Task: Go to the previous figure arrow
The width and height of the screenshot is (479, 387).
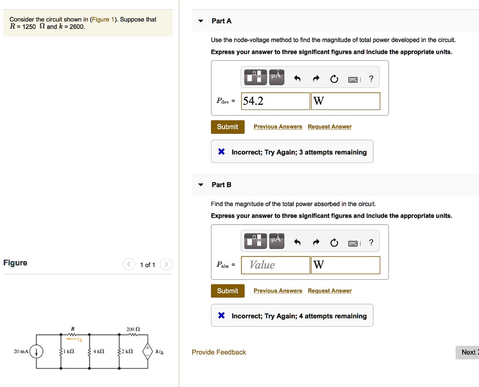Action: (x=129, y=265)
